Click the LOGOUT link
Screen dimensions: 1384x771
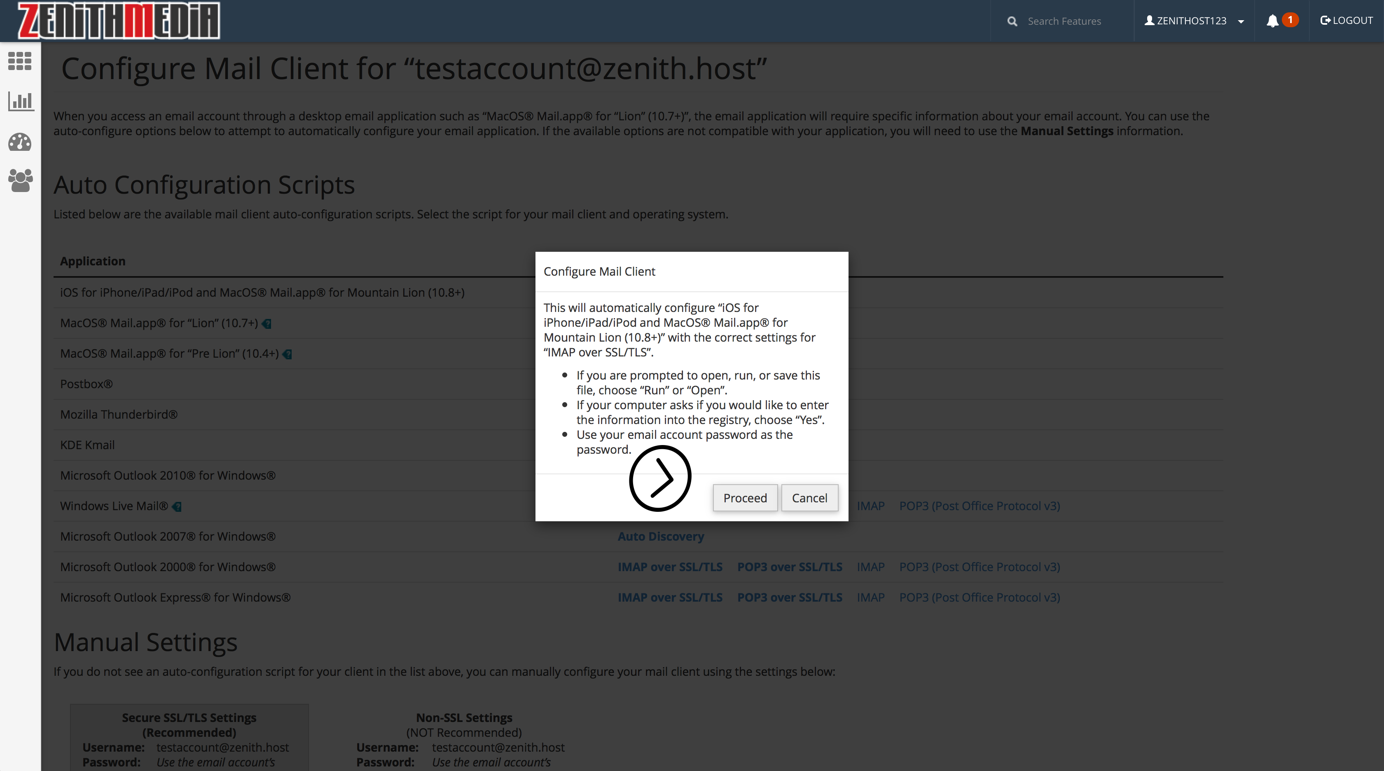pos(1347,21)
